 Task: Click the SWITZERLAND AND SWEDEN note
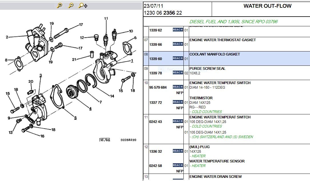coord(221,137)
